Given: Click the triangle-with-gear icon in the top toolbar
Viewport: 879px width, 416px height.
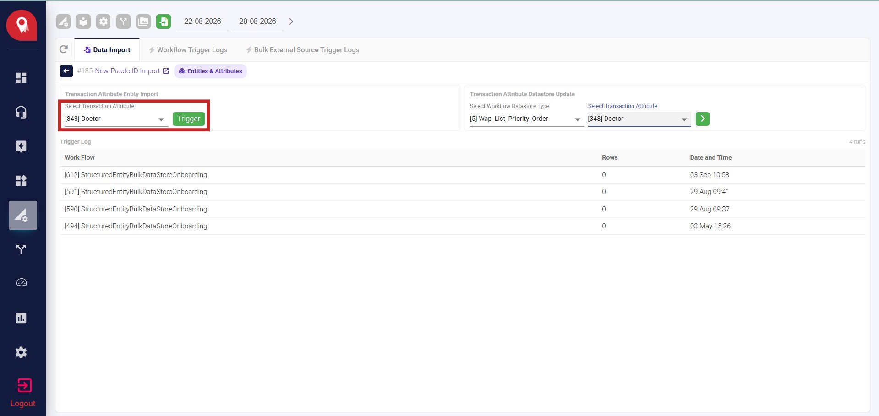Looking at the screenshot, I should click(63, 22).
